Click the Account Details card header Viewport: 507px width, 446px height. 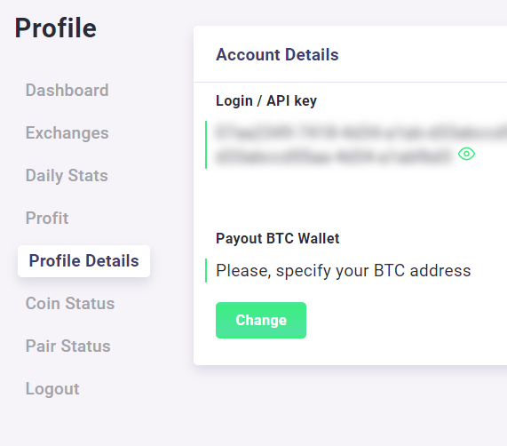(350, 54)
